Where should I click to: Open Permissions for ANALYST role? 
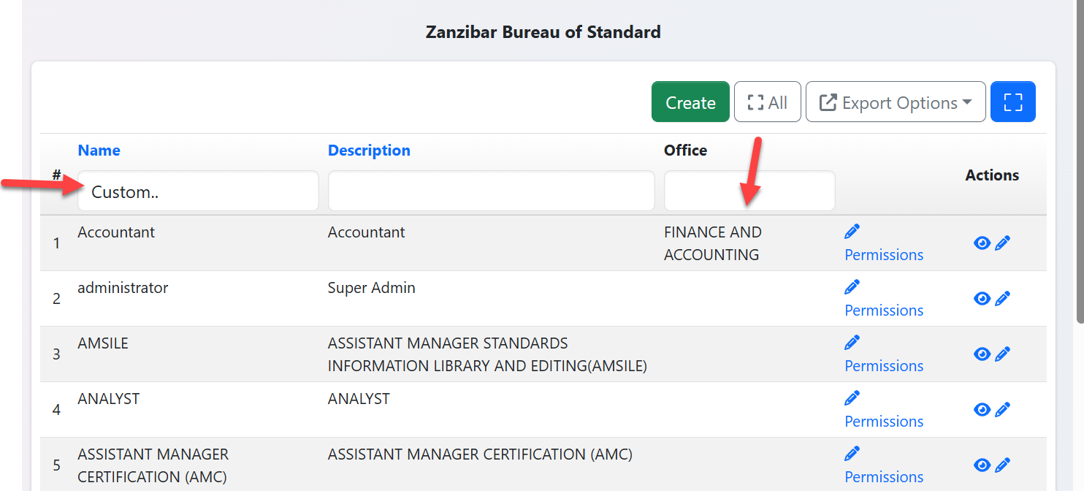click(x=884, y=422)
